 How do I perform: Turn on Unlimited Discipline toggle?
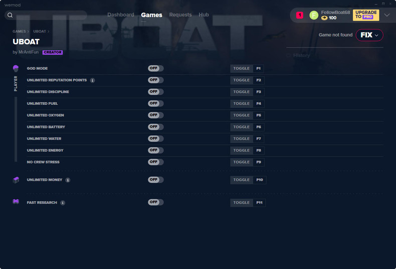click(x=155, y=92)
